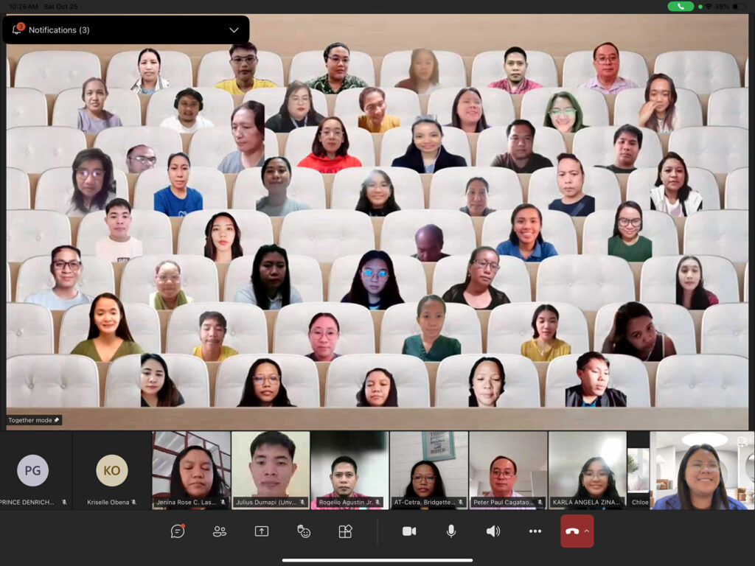Click the share content icon
The width and height of the screenshot is (755, 566).
pos(262,531)
